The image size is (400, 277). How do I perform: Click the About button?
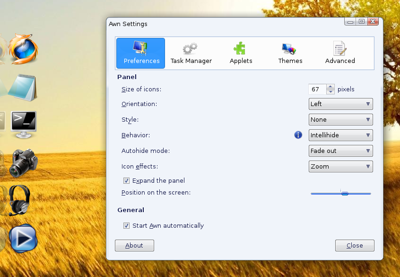pos(134,246)
